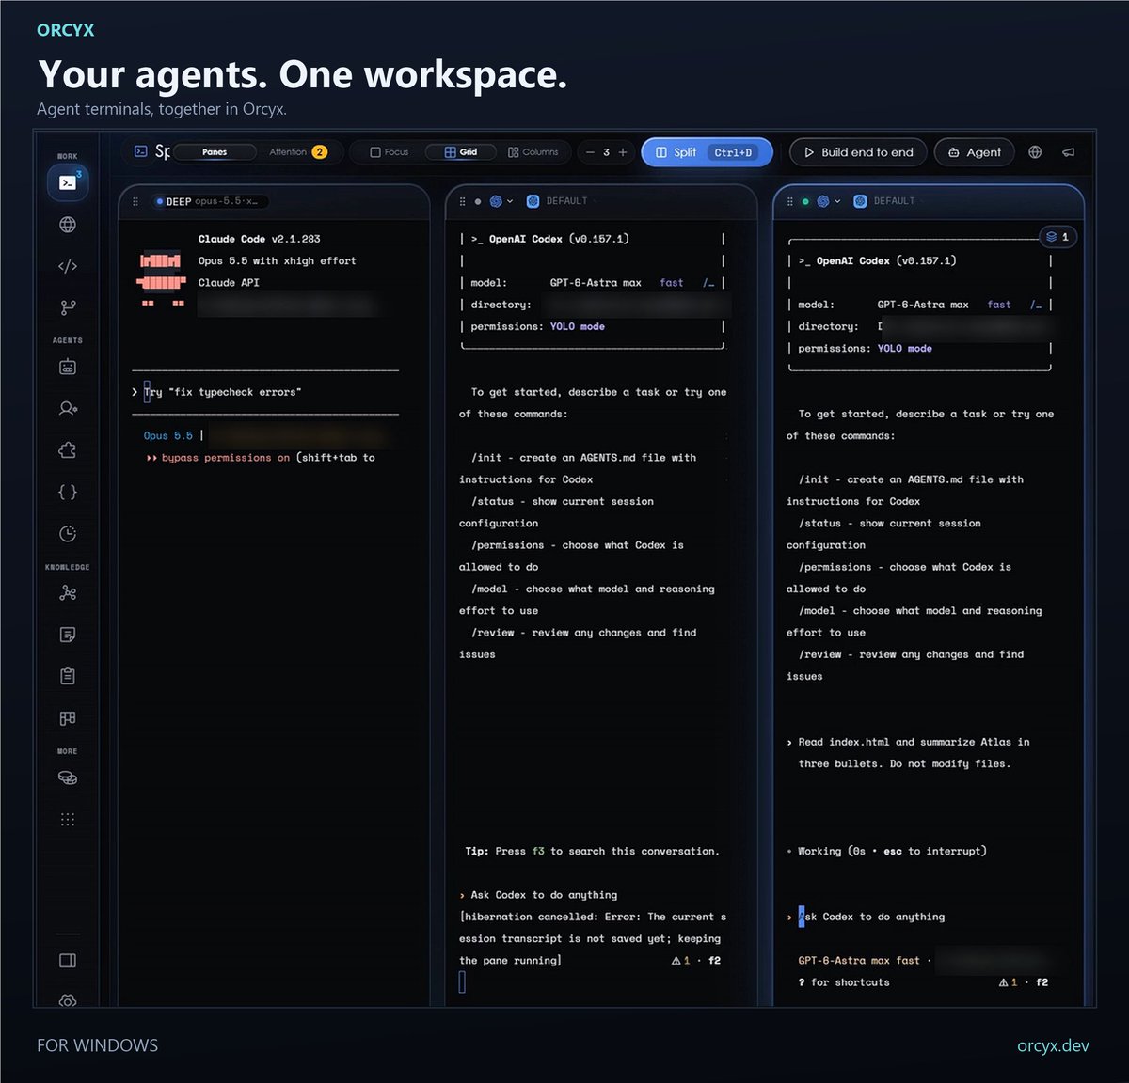Click the layers badge showing 1
The height and width of the screenshot is (1083, 1129).
point(1057,237)
